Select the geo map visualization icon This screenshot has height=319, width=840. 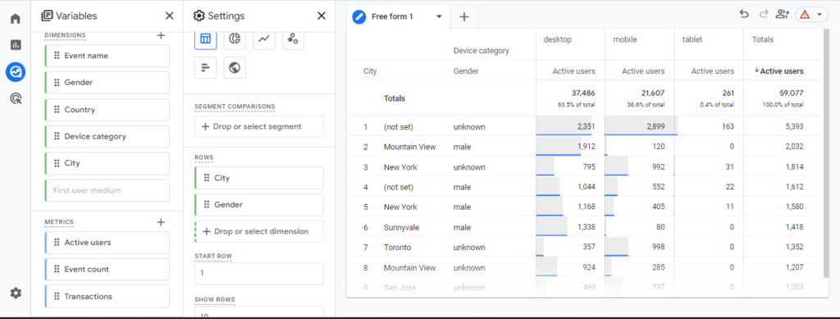point(235,68)
